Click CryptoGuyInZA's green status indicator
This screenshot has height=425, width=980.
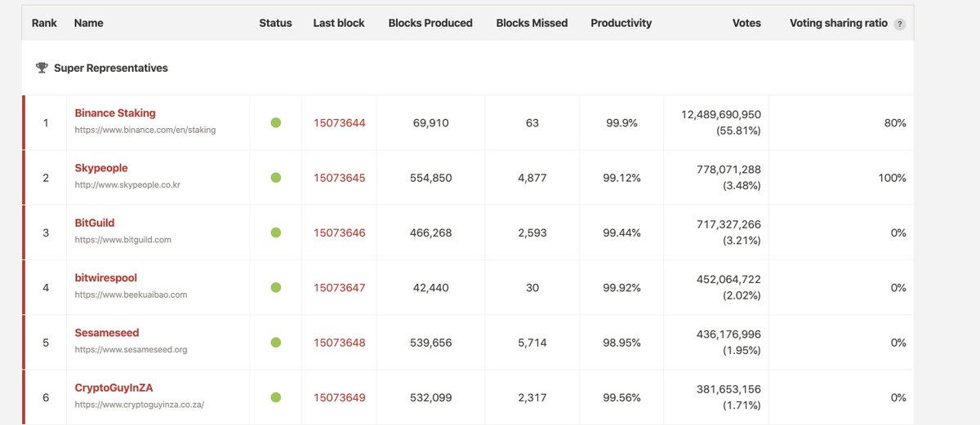[276, 397]
